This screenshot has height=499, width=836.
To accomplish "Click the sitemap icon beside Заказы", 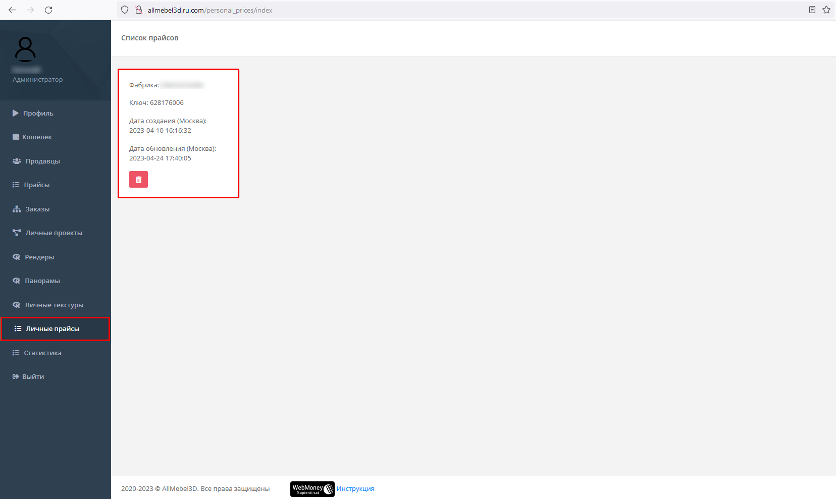I will pos(17,209).
